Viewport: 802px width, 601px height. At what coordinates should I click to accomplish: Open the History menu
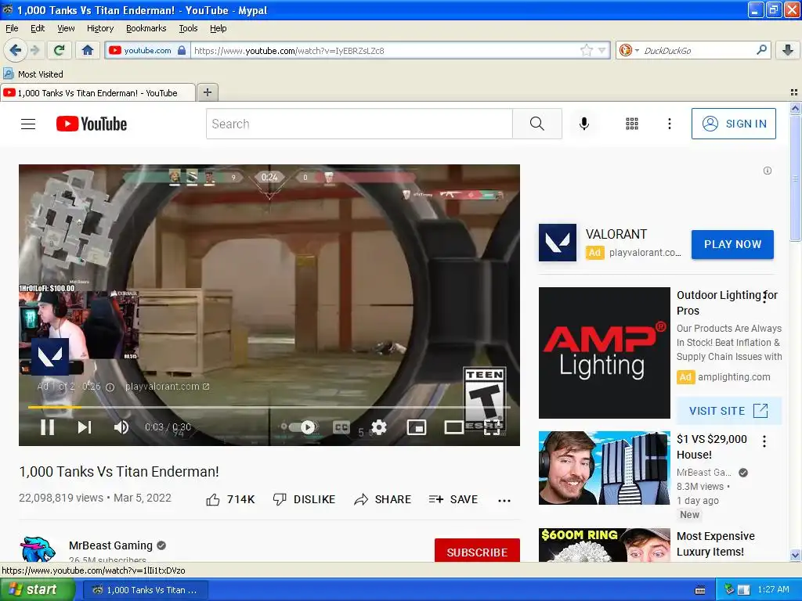(x=100, y=28)
